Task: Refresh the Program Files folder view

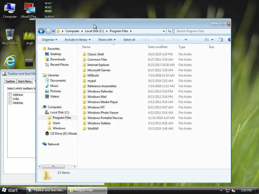Action: pos(169,31)
